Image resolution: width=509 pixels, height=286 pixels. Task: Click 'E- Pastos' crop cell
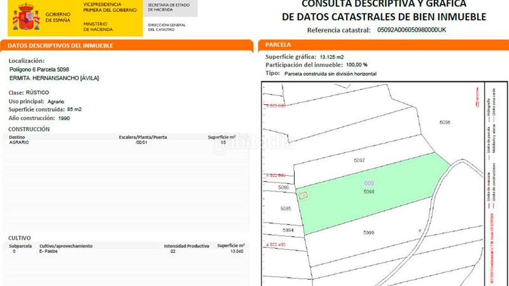click(48, 251)
